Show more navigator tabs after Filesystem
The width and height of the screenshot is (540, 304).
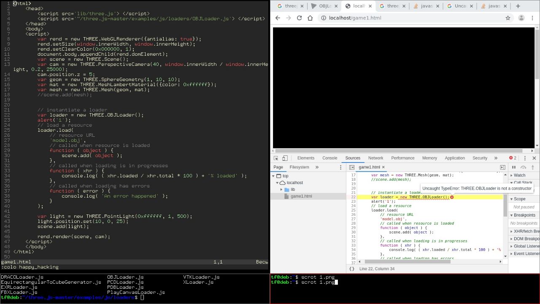click(x=317, y=167)
